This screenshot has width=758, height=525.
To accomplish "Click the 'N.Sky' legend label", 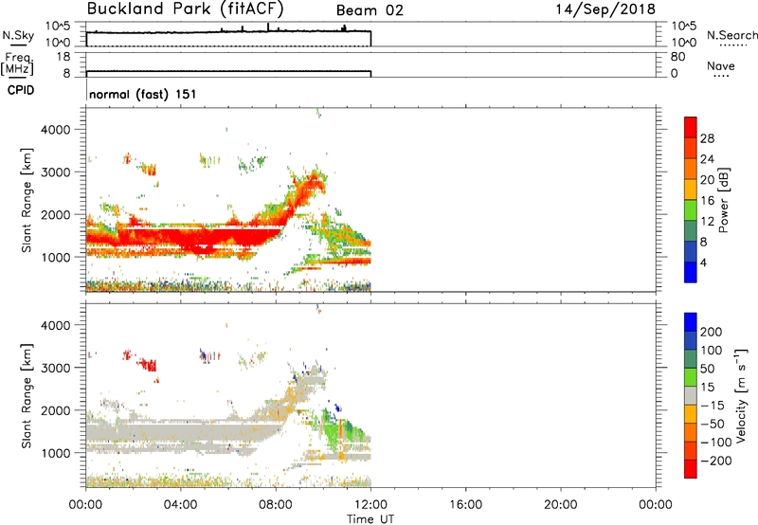I will pos(18,35).
